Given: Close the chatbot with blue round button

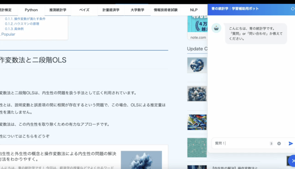Looking at the screenshot, I should click(292, 161).
